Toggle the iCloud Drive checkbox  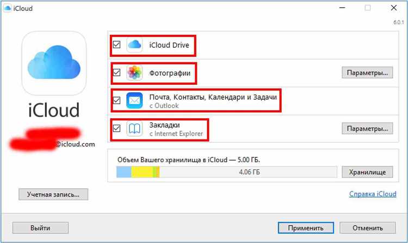click(116, 45)
